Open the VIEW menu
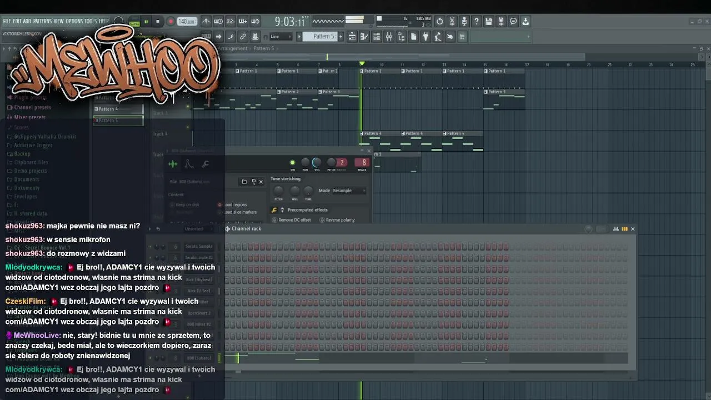 [x=58, y=21]
